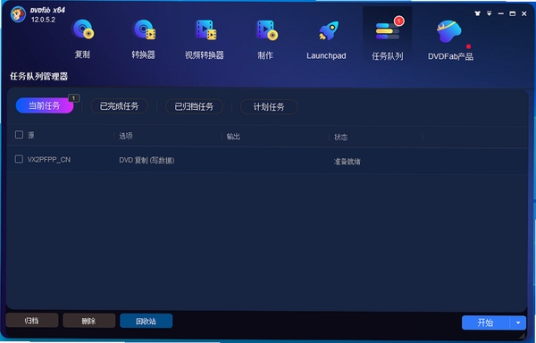Screen dimensions: 536x343
Task: Click the count badge on 当前任务 tab
Action: click(74, 98)
